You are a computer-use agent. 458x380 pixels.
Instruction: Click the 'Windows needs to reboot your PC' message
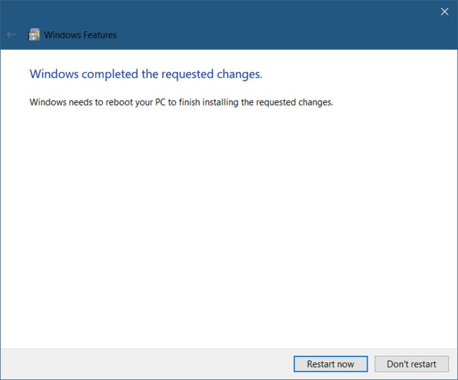click(181, 102)
